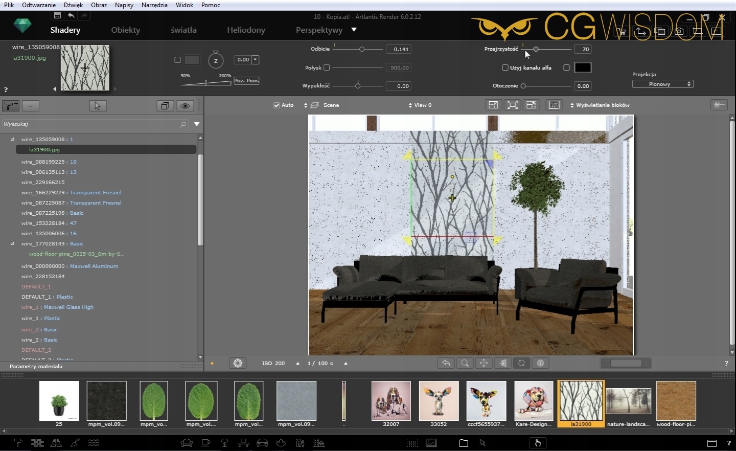Click the pan move icon below viewport
736x451 pixels.
click(x=484, y=363)
